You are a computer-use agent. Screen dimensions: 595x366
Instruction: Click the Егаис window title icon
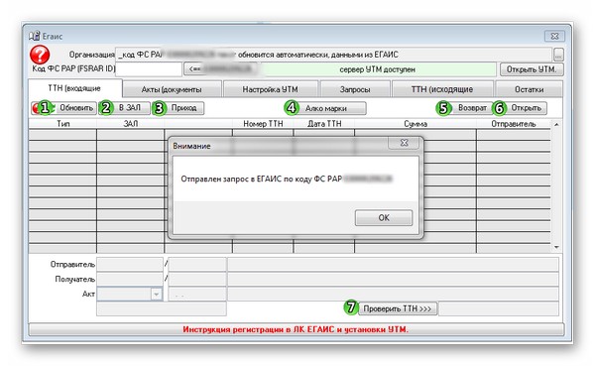pos(34,37)
